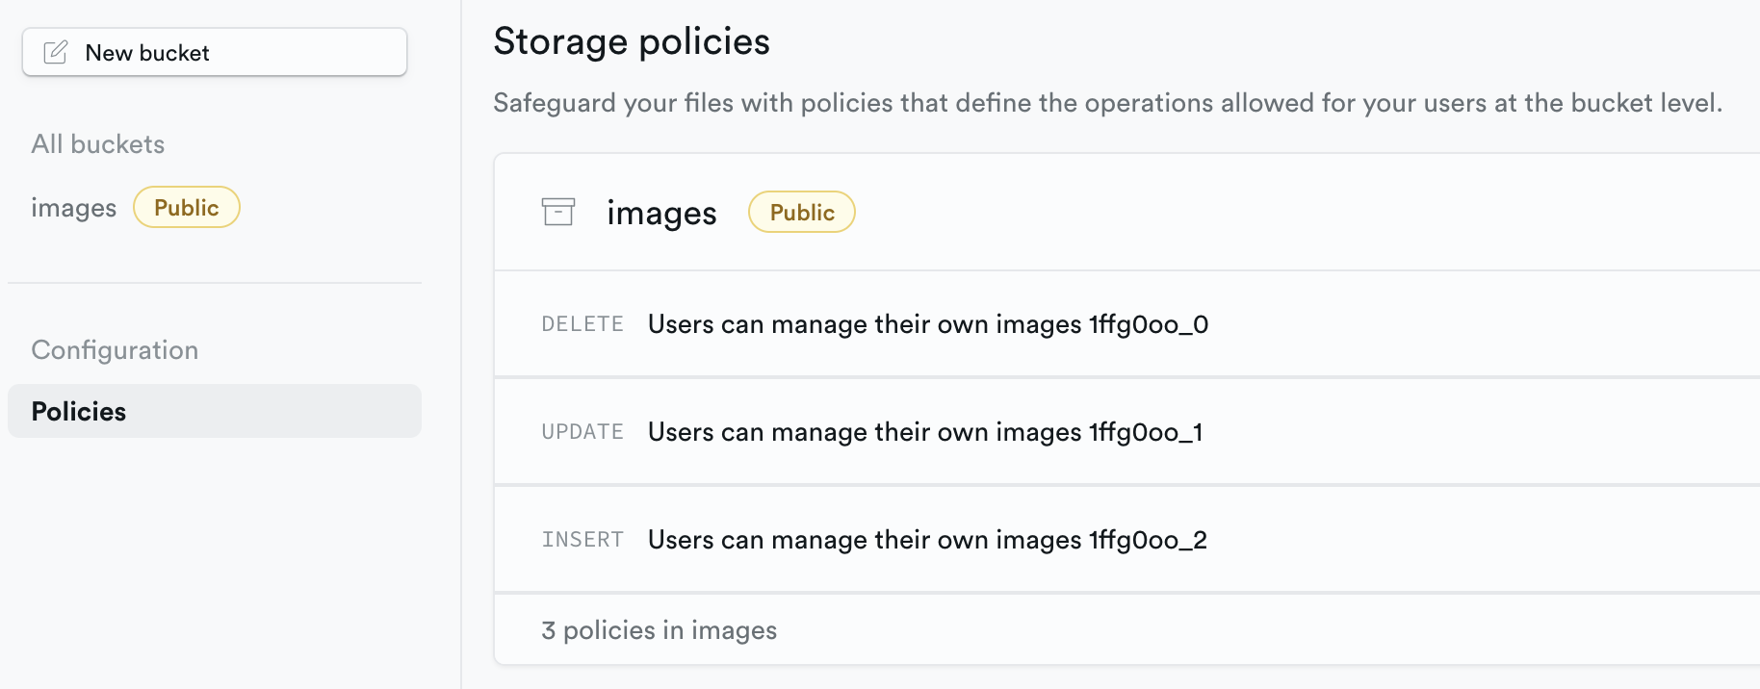Click the Public badge beside sidebar images
Viewport: 1760px width, 689px height.
click(x=187, y=208)
